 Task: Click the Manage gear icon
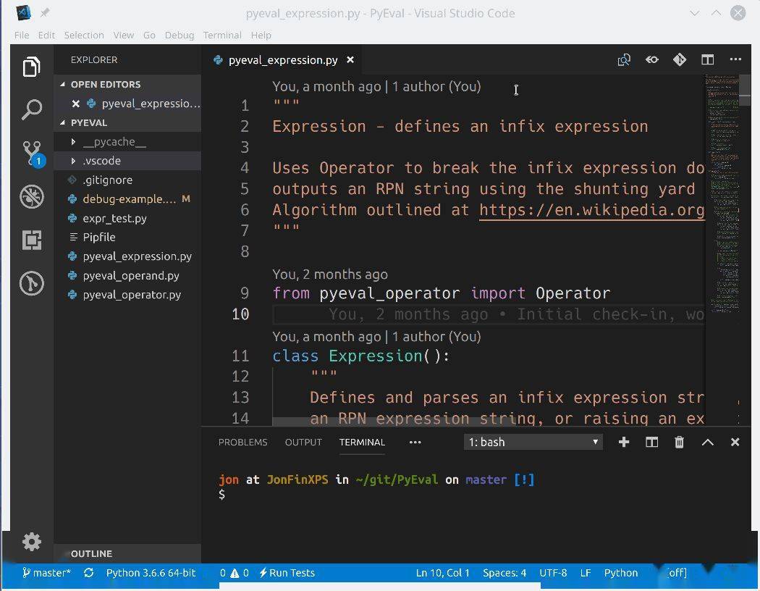pyautogui.click(x=32, y=542)
